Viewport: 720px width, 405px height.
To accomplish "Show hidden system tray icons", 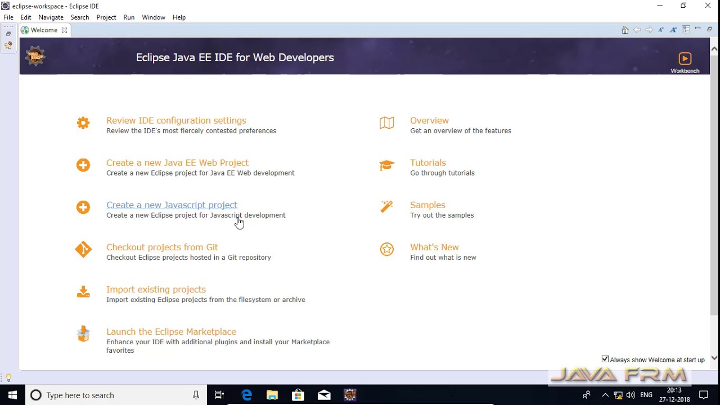I will 605,395.
